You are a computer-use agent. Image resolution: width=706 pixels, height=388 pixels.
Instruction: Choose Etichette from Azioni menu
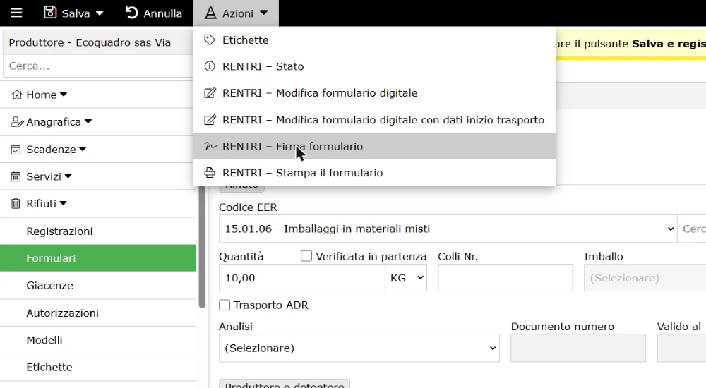374,40
